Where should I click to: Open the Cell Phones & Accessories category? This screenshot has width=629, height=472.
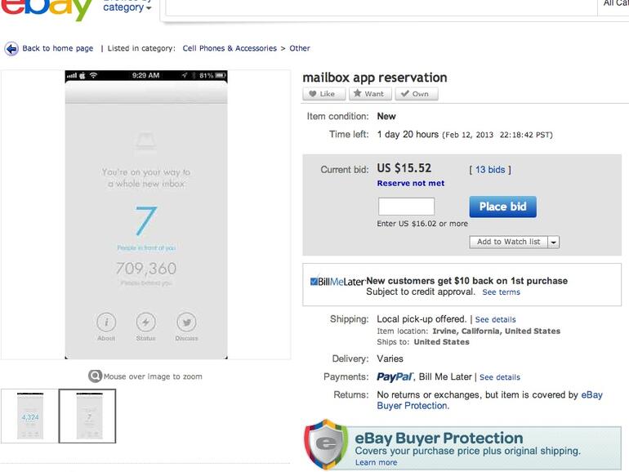[x=230, y=49]
